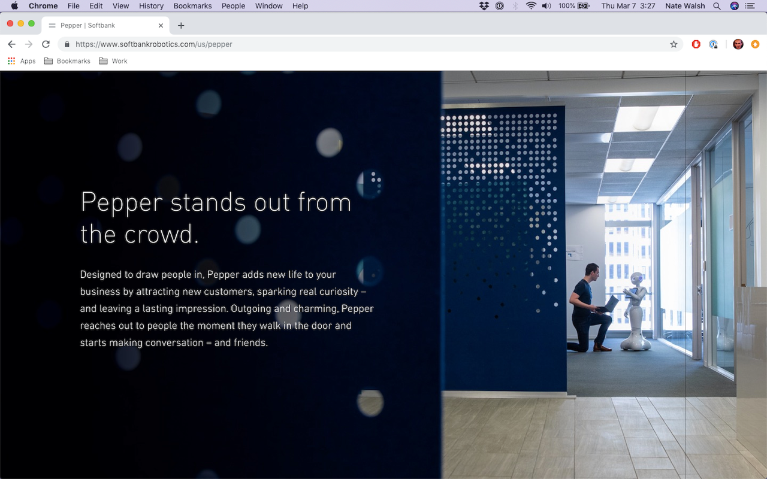Open the Bookmarks folder

(x=67, y=61)
